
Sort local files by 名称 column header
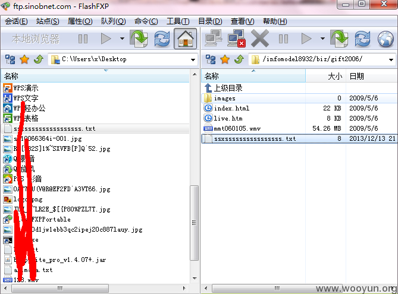click(x=95, y=76)
